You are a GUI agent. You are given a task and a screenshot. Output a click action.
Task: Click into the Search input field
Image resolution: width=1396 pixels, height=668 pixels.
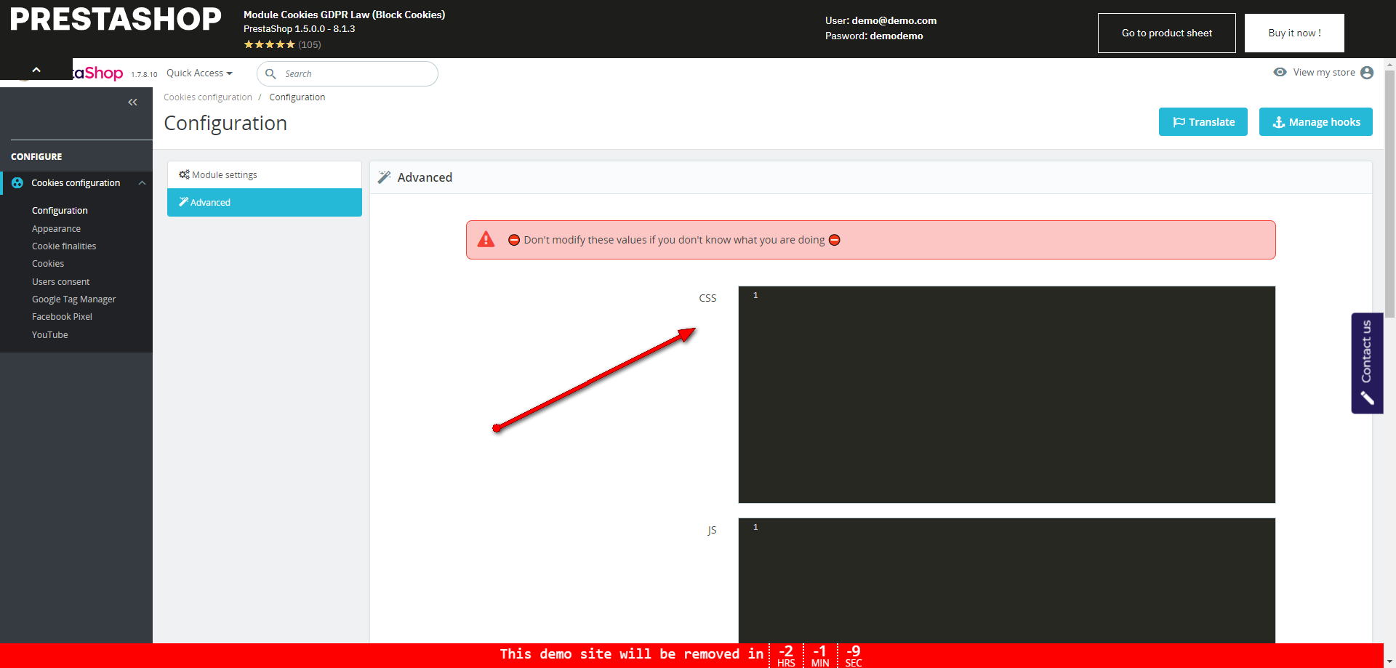[x=348, y=73]
